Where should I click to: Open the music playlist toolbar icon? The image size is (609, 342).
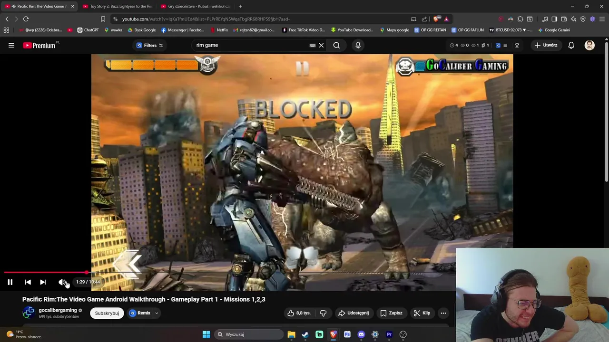coord(545,19)
